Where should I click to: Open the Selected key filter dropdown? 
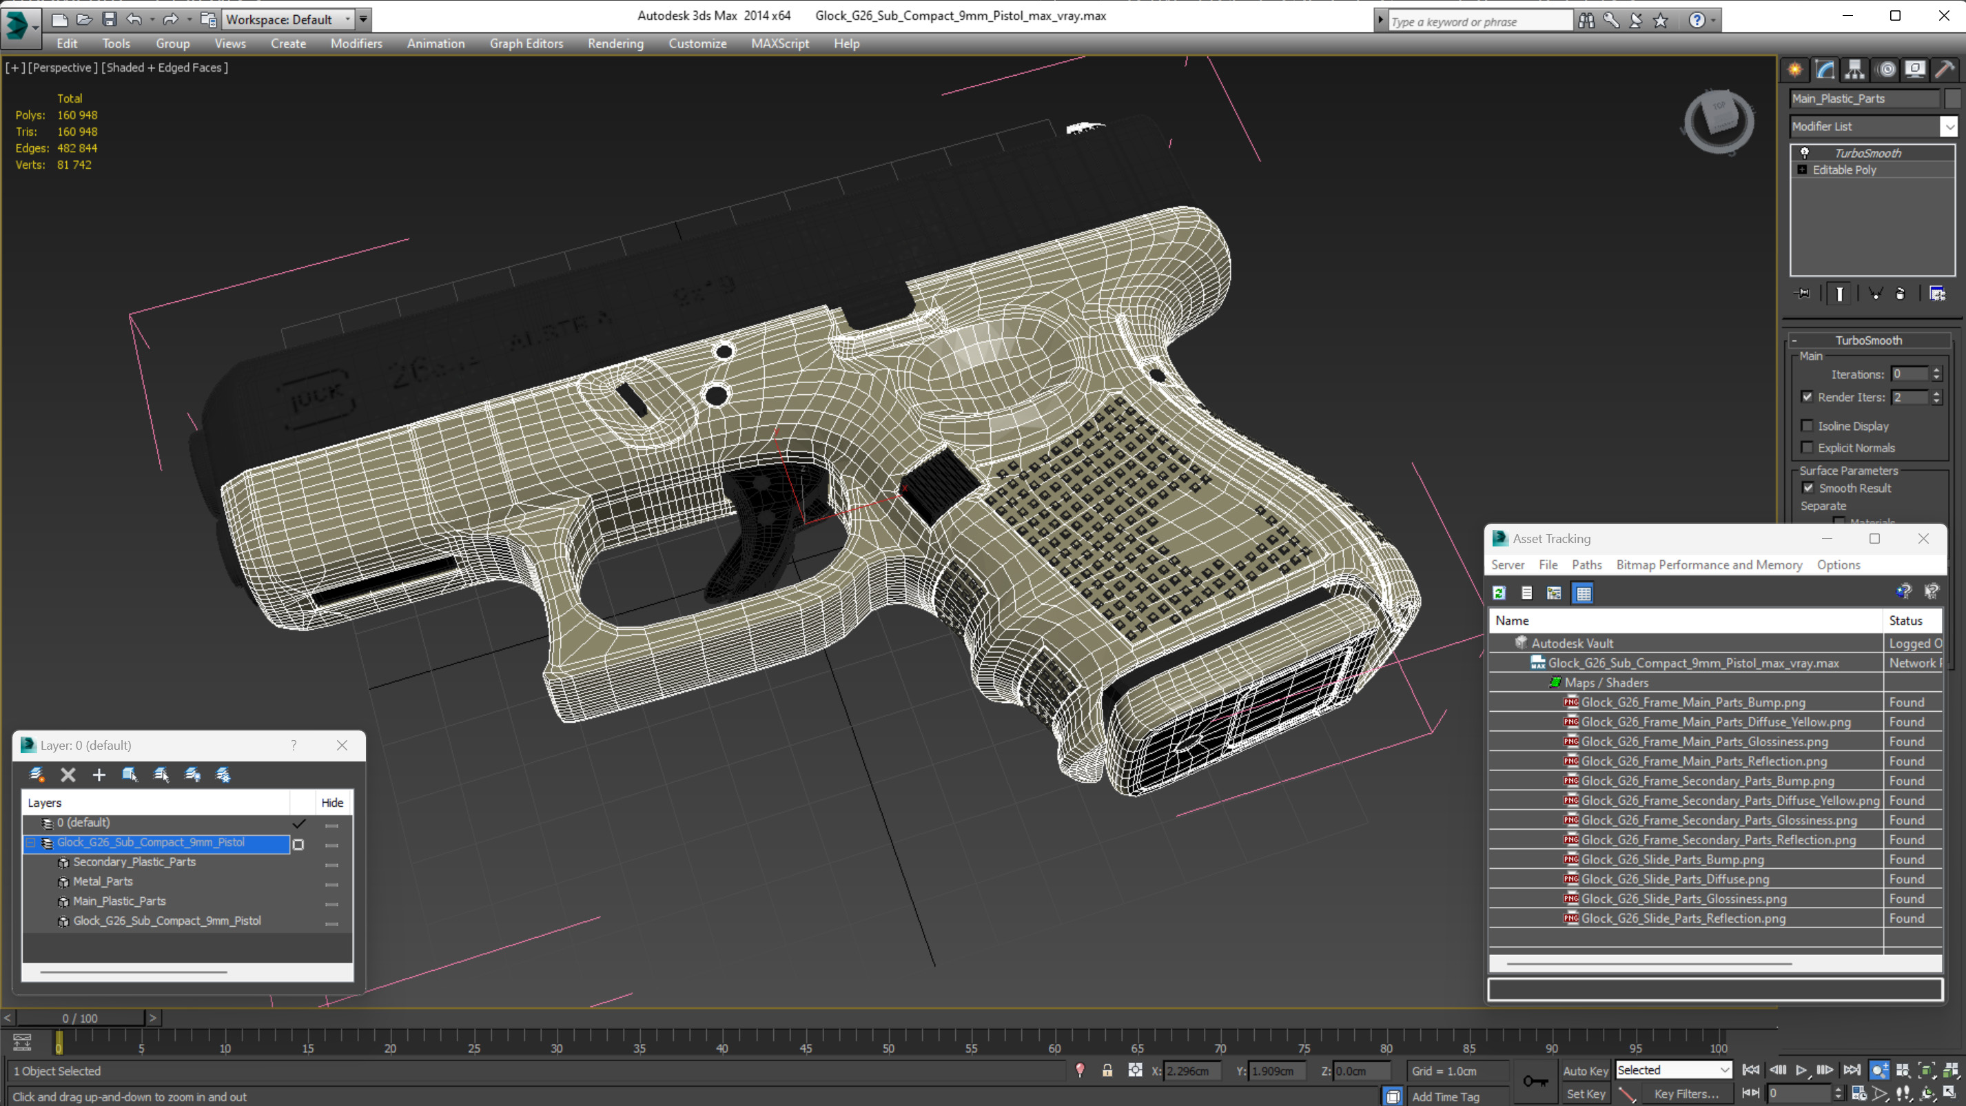point(1674,1070)
